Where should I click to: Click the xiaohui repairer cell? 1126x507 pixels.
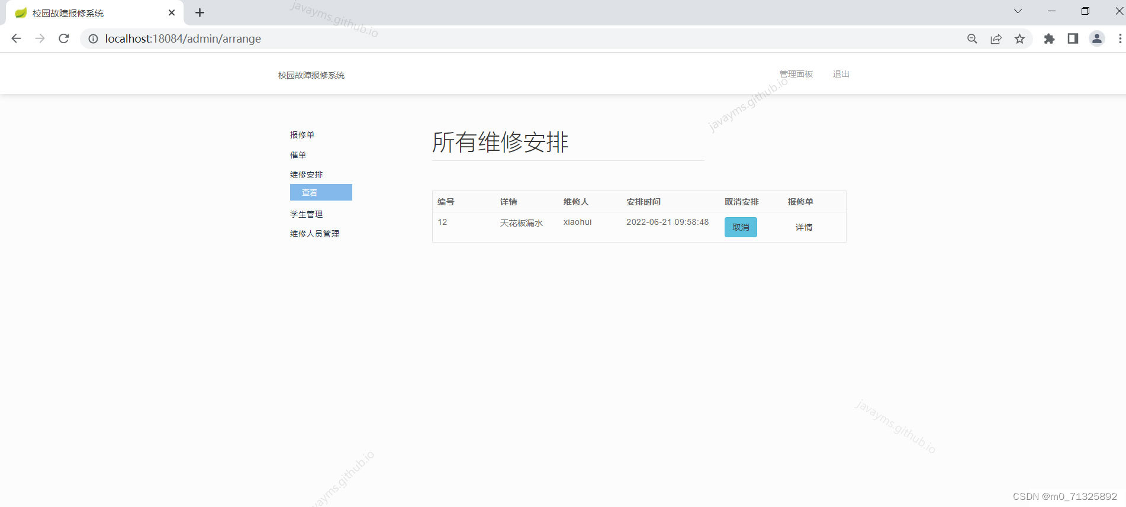click(x=577, y=222)
